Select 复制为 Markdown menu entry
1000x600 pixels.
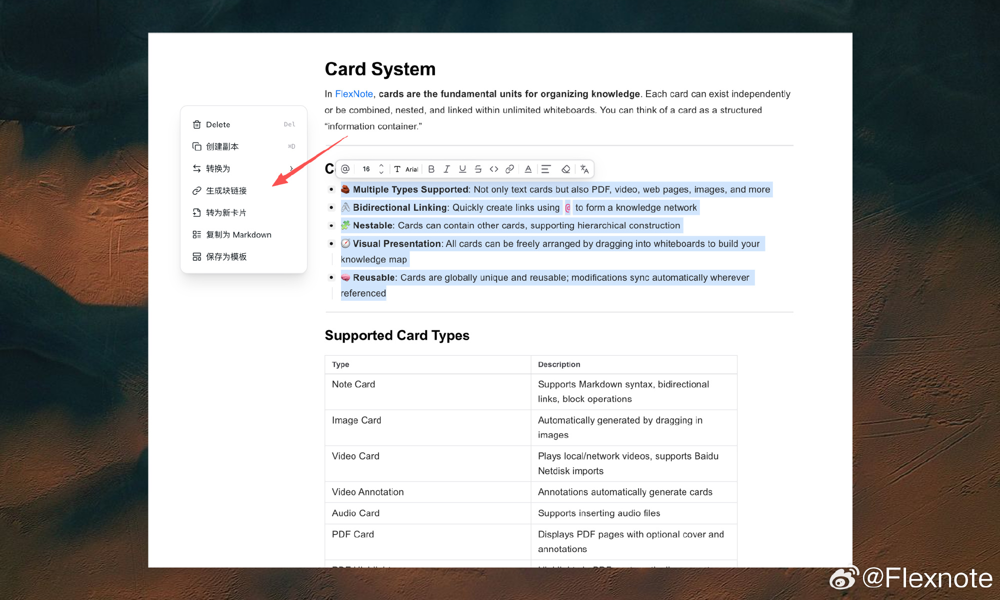(243, 234)
